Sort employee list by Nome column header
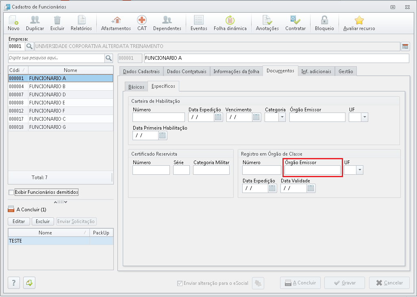The width and height of the screenshot is (417, 297). point(70,70)
